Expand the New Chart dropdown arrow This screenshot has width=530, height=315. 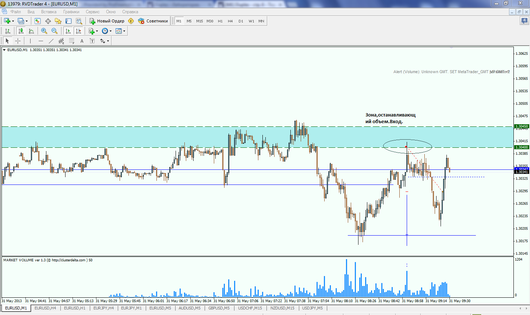coord(13,21)
